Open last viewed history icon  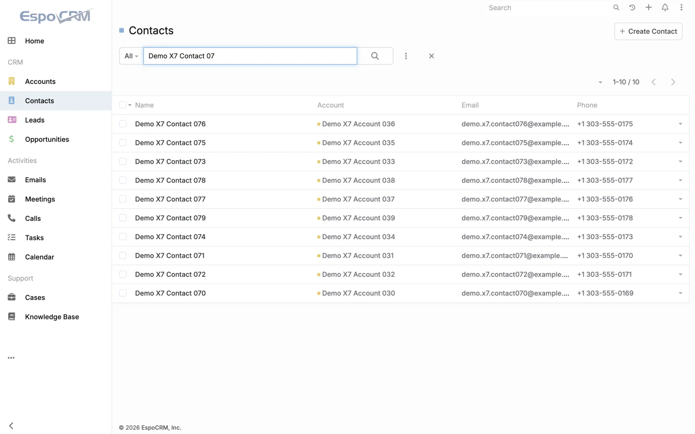tap(632, 8)
